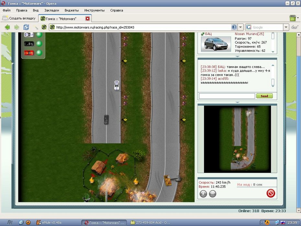Click the white race car on the track
The image size is (301, 226).
(117, 85)
